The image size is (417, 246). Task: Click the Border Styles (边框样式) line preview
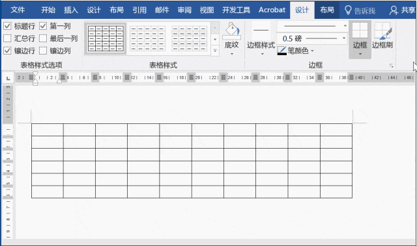click(261, 31)
